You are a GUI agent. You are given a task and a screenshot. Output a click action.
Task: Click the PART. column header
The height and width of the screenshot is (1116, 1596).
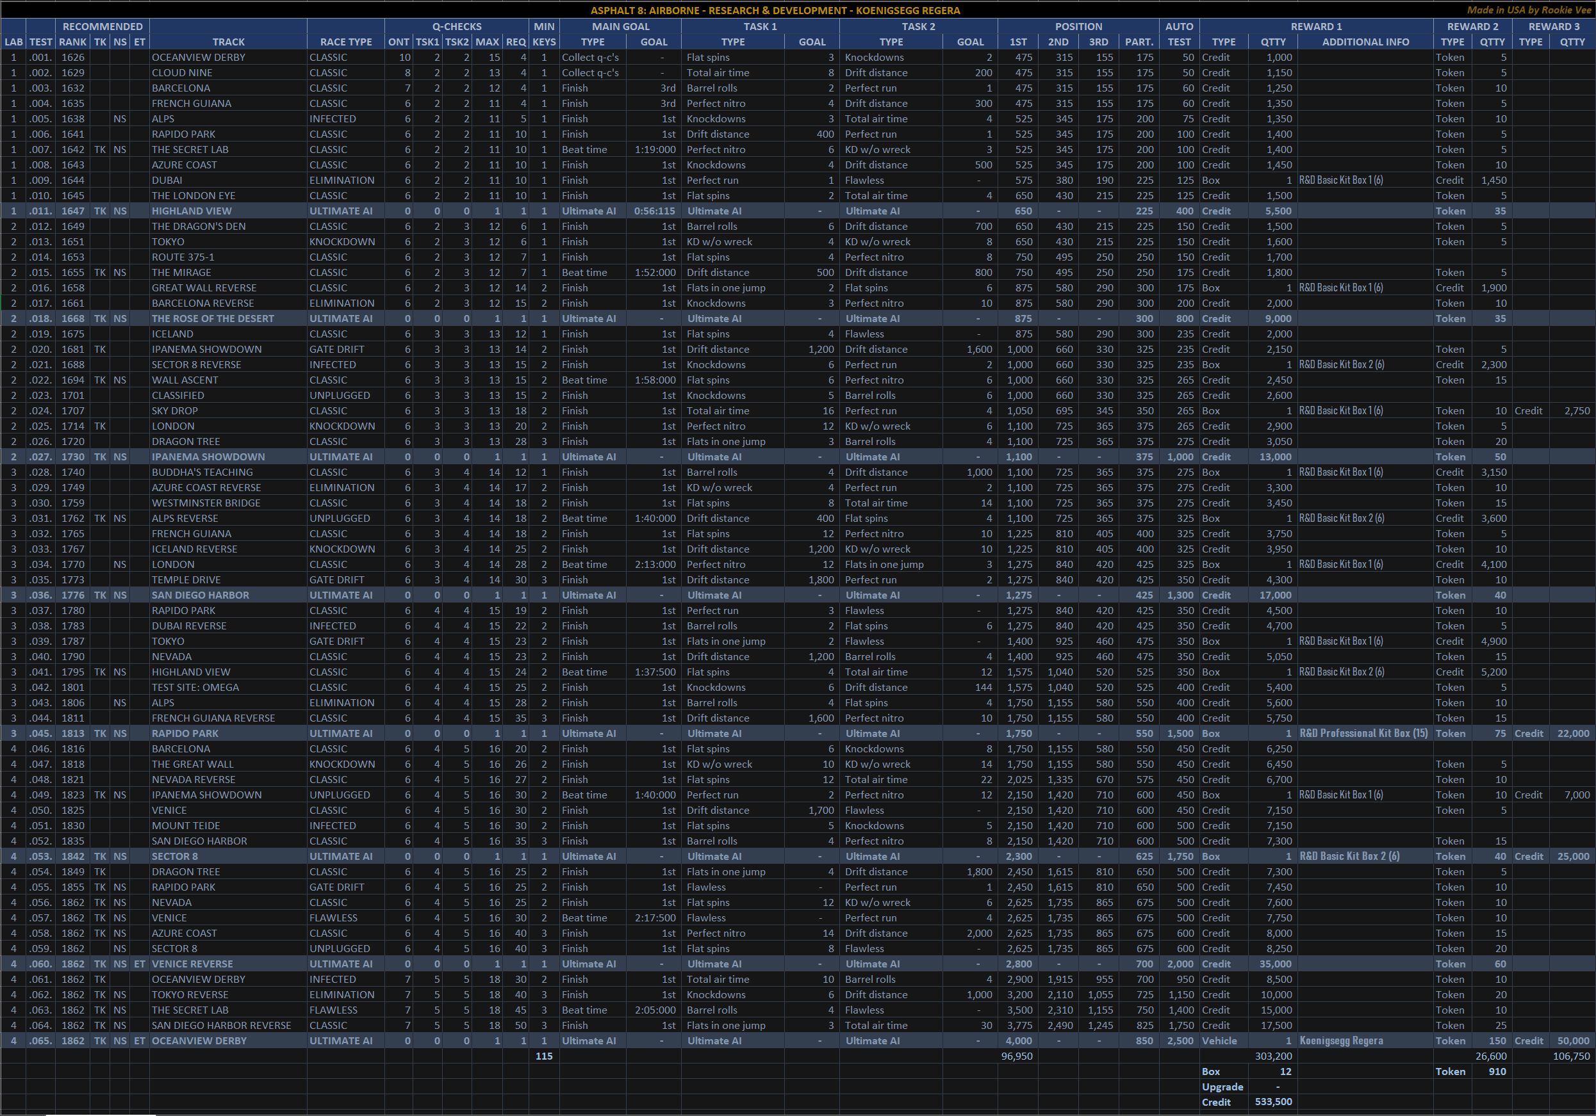(1139, 42)
